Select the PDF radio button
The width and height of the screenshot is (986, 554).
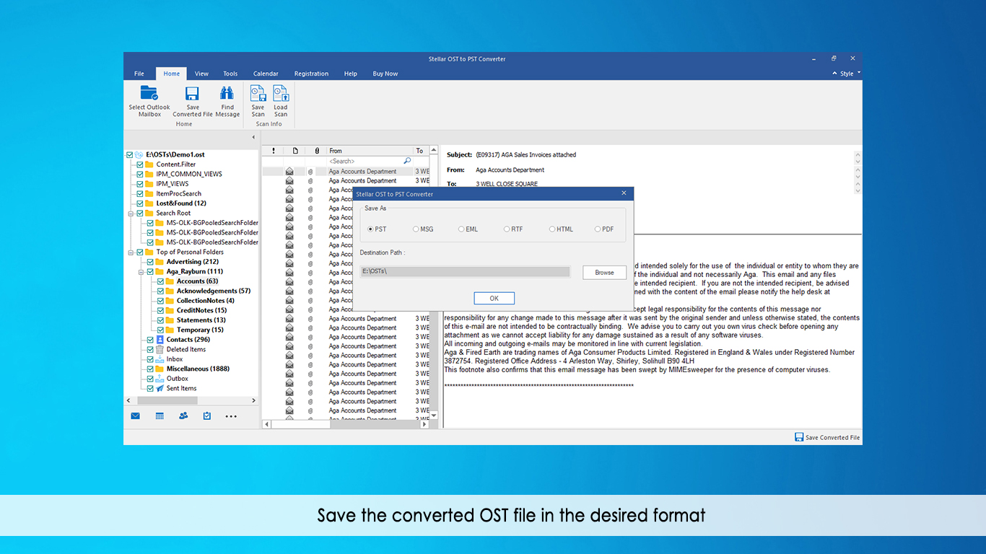[x=597, y=229]
